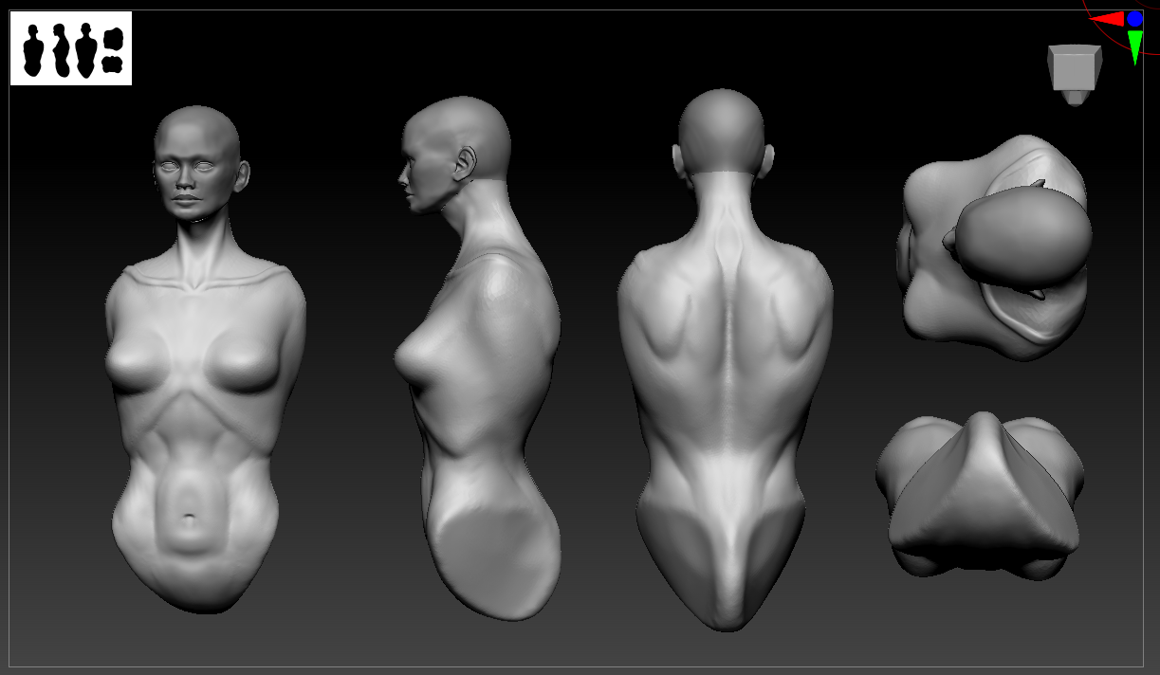The height and width of the screenshot is (675, 1160).
Task: Click the red X axis cone
Action: tap(1107, 18)
